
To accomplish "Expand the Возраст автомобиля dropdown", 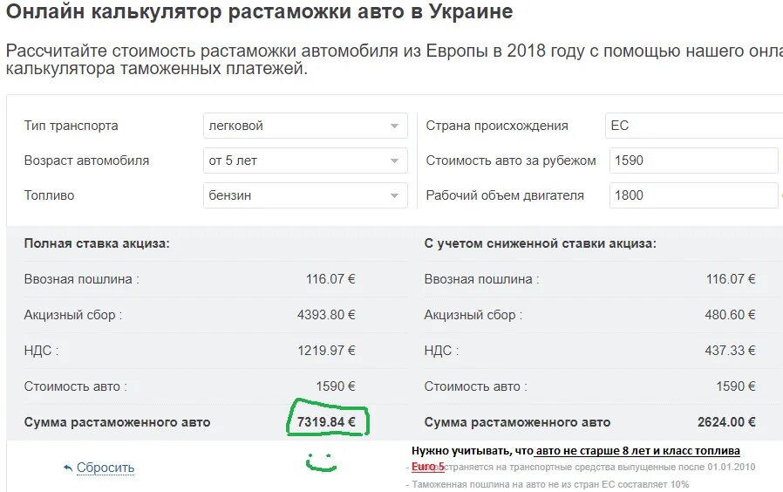I will pyautogui.click(x=304, y=161).
